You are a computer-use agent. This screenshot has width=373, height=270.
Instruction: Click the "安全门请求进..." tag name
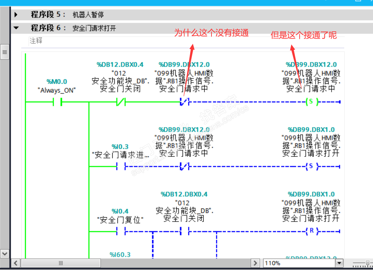(x=121, y=155)
